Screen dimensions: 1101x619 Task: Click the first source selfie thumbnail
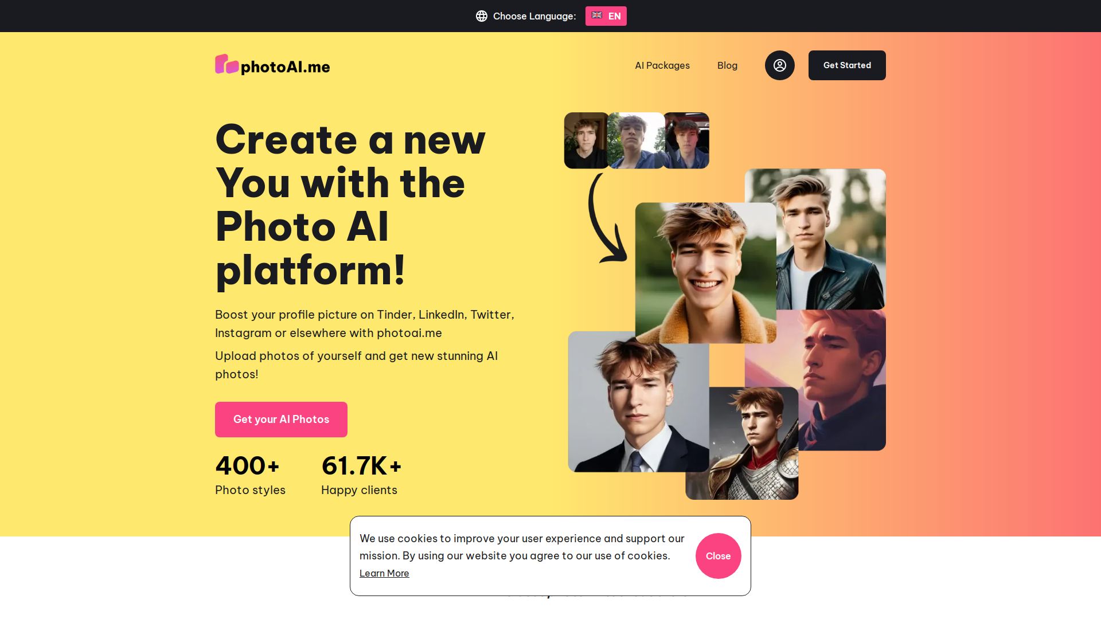coord(586,140)
